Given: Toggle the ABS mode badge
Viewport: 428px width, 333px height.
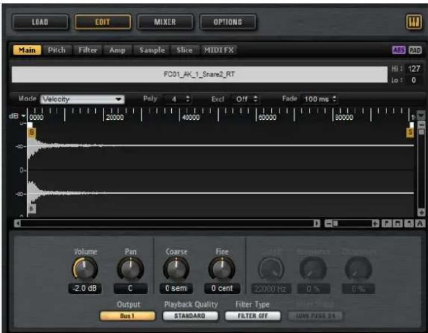Looking at the screenshot, I should tap(398, 50).
